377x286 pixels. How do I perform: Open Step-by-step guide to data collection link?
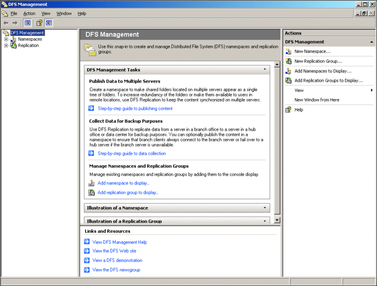132,153
